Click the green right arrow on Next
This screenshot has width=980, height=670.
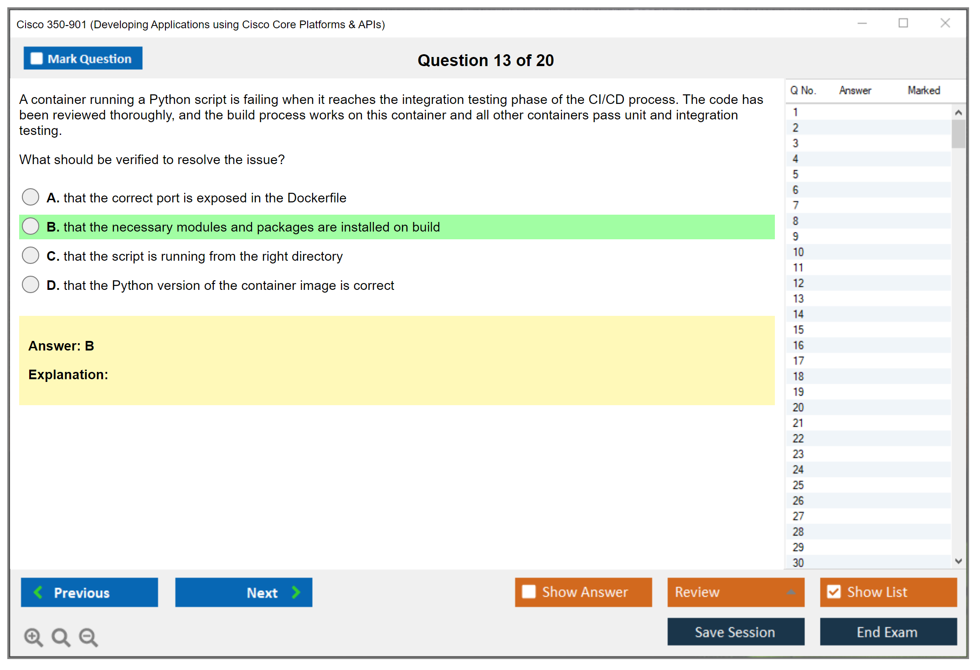296,592
